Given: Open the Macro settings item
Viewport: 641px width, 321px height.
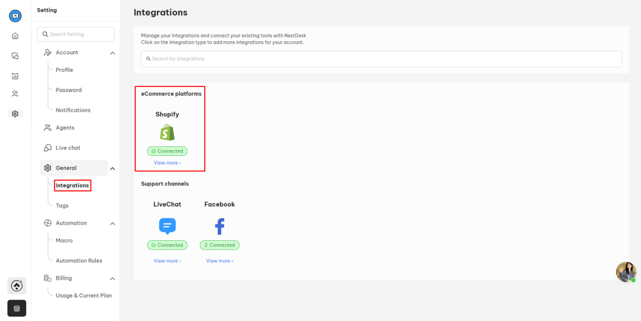Looking at the screenshot, I should pyautogui.click(x=64, y=240).
